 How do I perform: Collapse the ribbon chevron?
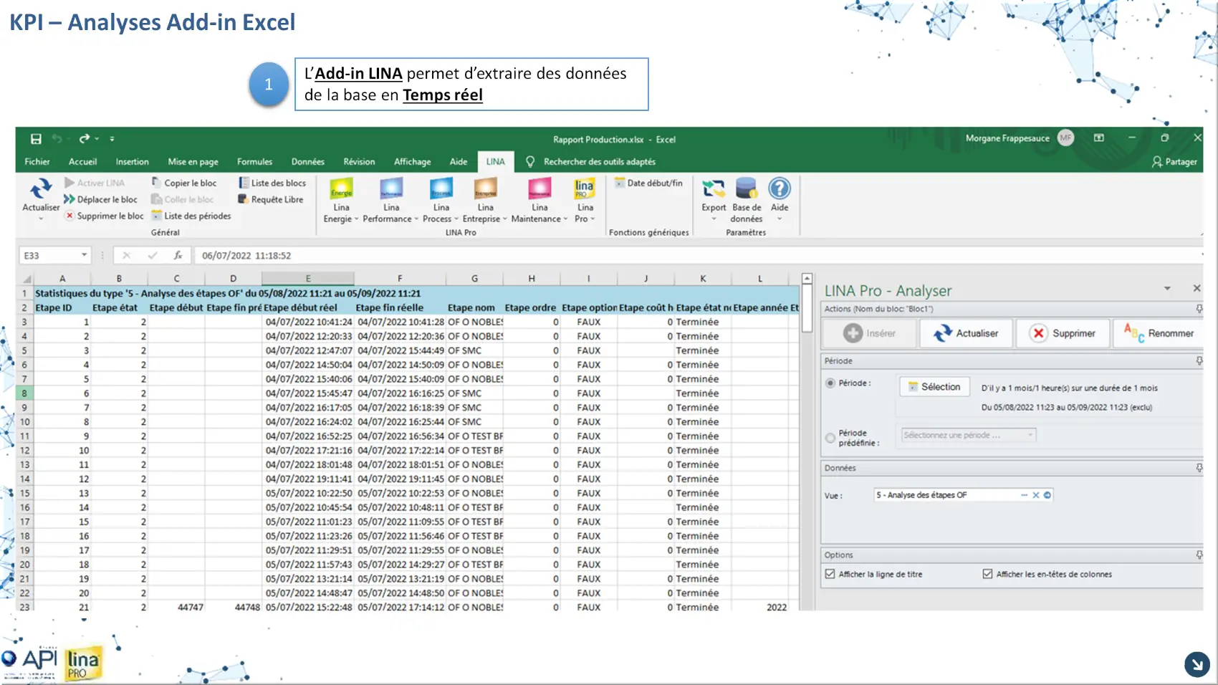coord(1202,233)
